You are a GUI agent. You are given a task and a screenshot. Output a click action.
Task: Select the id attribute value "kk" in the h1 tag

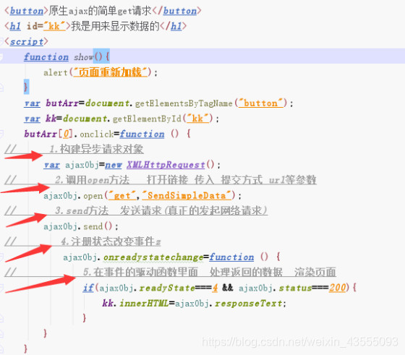click(54, 26)
